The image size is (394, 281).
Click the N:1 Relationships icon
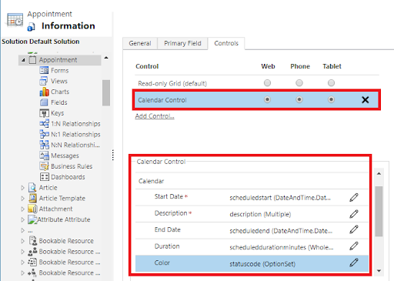pyautogui.click(x=44, y=134)
